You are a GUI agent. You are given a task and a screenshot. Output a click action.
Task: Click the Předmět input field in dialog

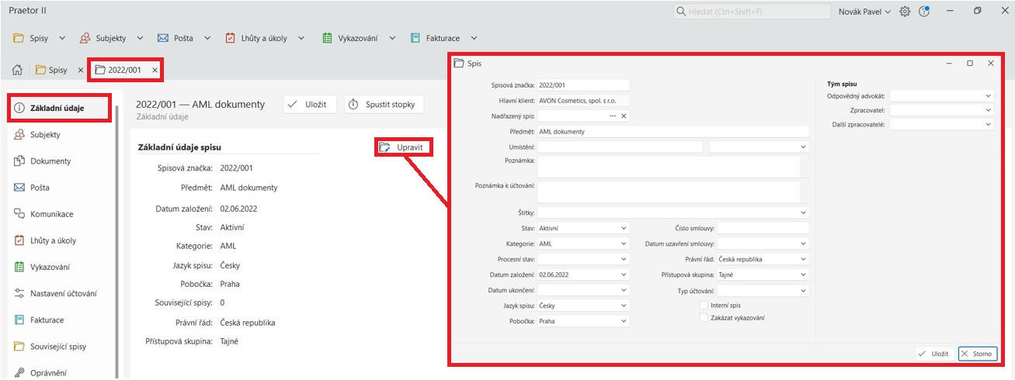(x=673, y=131)
